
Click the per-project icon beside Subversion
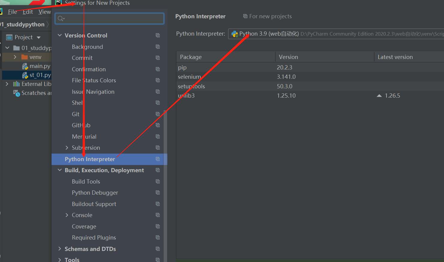(x=158, y=148)
